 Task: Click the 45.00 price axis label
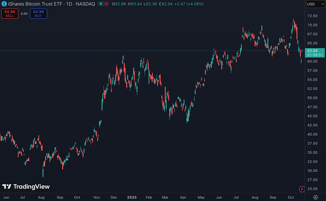312,116
